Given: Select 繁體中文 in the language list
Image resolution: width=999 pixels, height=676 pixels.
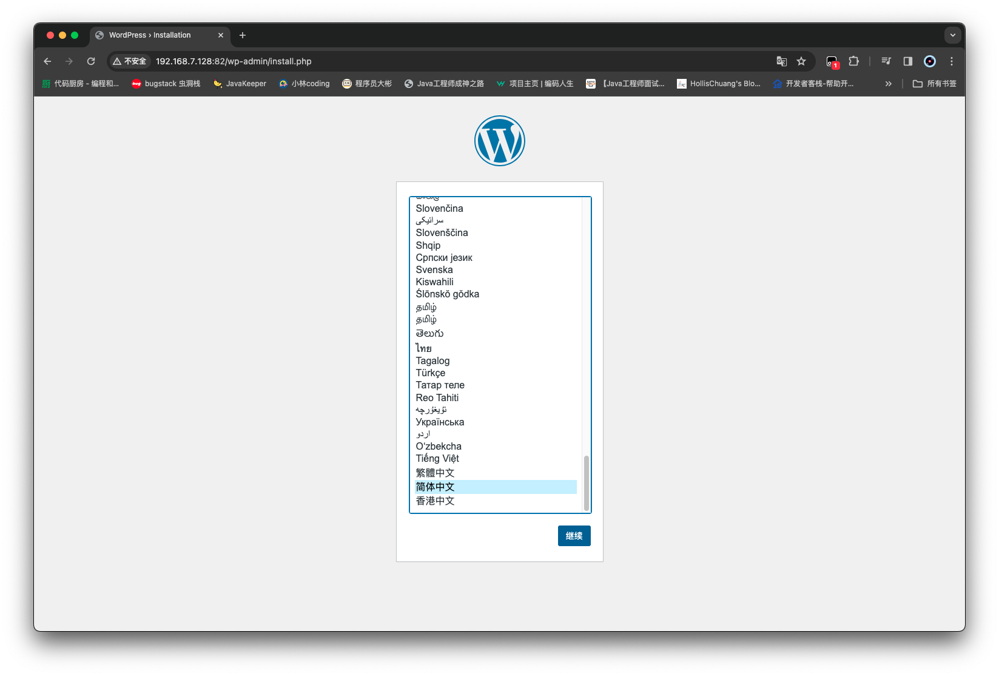Looking at the screenshot, I should (496, 473).
